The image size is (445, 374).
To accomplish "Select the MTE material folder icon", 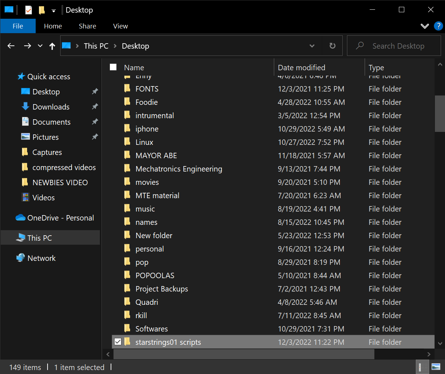I will [127, 195].
